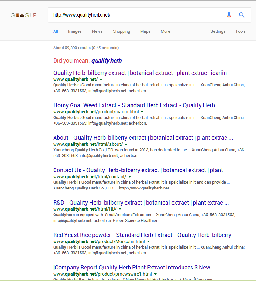Open the first Quality Herb-bilberry extract result
This screenshot has width=256, height=281.
coord(143,73)
